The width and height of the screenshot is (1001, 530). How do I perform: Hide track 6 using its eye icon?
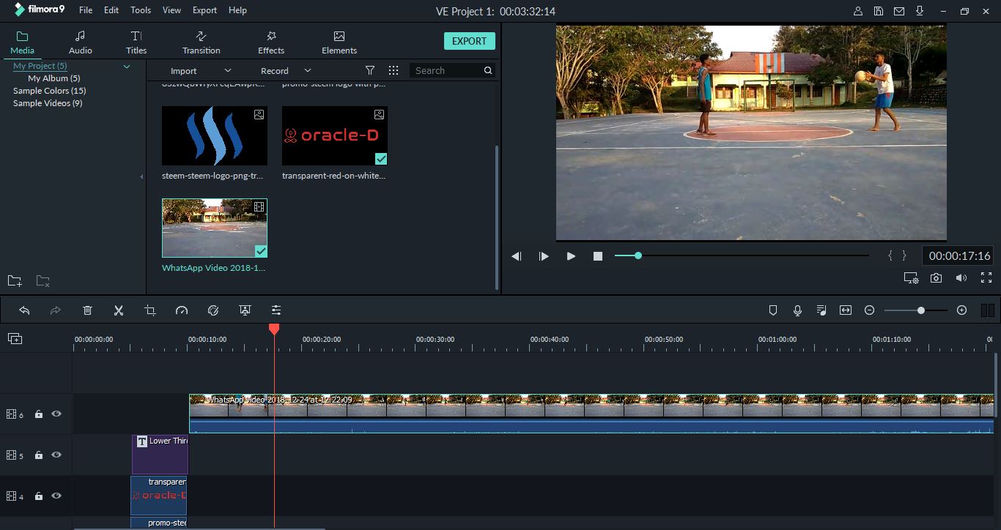pyautogui.click(x=56, y=414)
